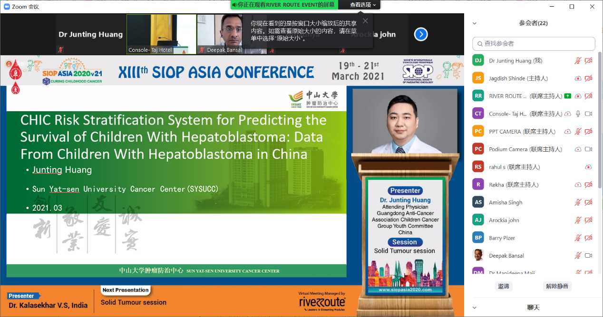Click Barry Pizer's muted microphone icon
Image resolution: width=603 pixels, height=317 pixels.
coord(578,238)
